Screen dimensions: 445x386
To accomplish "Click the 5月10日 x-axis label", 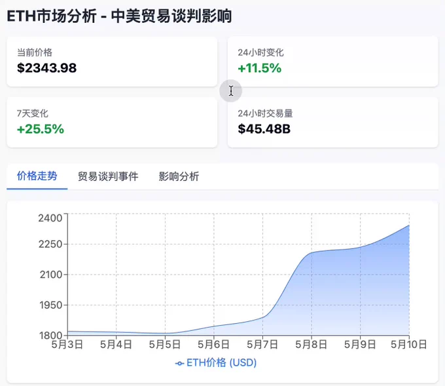I will (409, 345).
